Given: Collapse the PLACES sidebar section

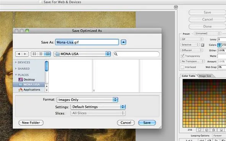Looking at the screenshot, I should [x=16, y=75].
